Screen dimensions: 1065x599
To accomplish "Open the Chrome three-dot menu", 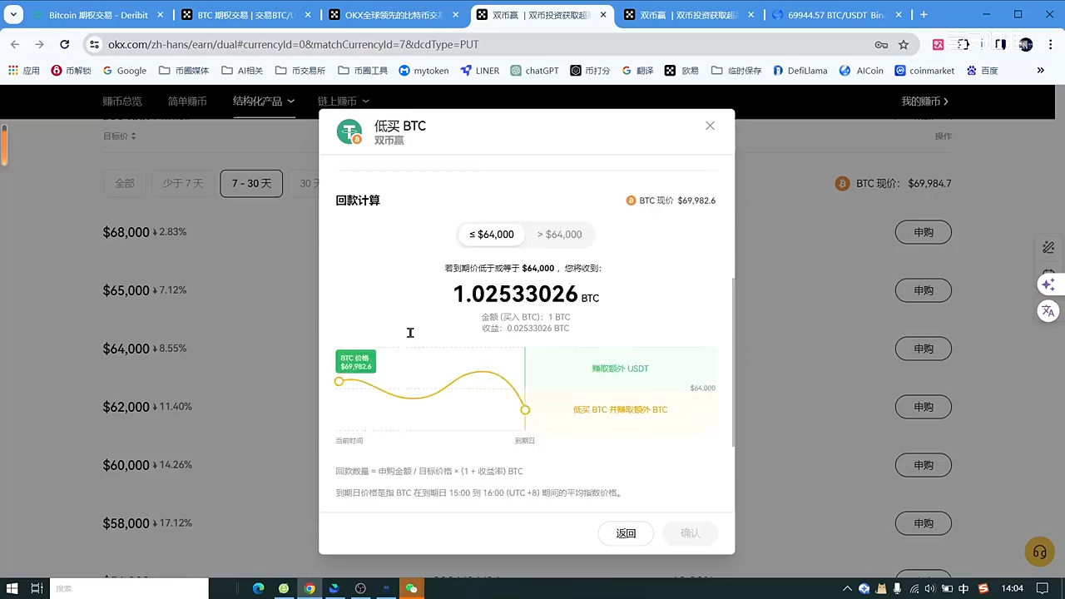I will (x=1048, y=45).
